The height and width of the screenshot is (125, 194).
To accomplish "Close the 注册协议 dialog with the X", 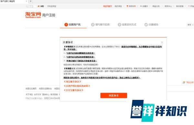I will tap(162, 43).
